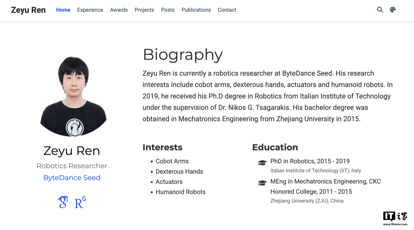
Task: Go to the Home nav item
Action: (x=63, y=10)
